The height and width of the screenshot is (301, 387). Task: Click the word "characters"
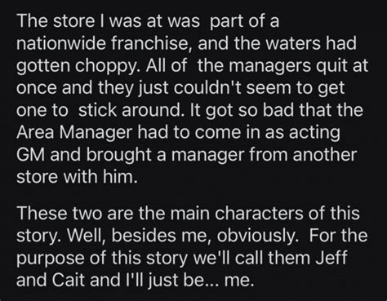coord(259,213)
